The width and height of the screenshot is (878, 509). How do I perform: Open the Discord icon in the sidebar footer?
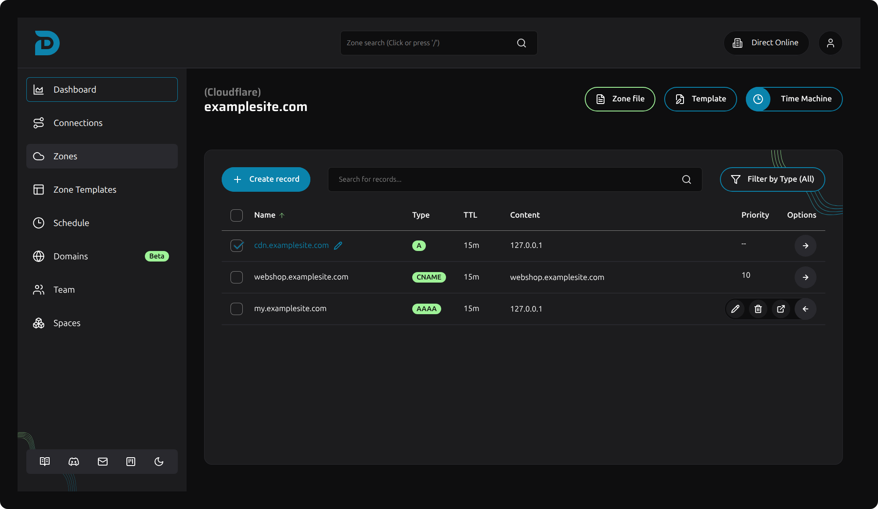[74, 462]
